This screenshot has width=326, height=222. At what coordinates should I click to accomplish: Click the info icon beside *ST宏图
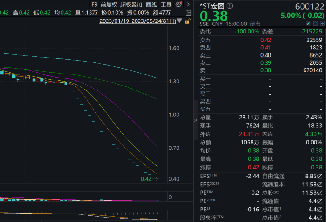point(230,6)
